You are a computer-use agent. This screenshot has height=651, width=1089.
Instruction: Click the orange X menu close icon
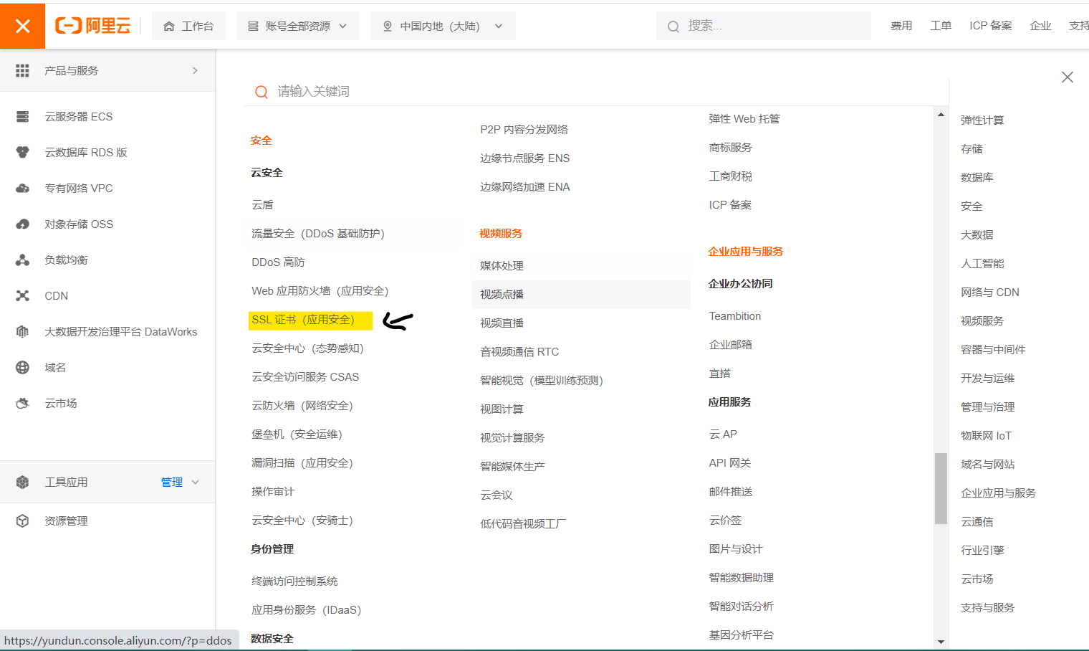[x=22, y=27]
